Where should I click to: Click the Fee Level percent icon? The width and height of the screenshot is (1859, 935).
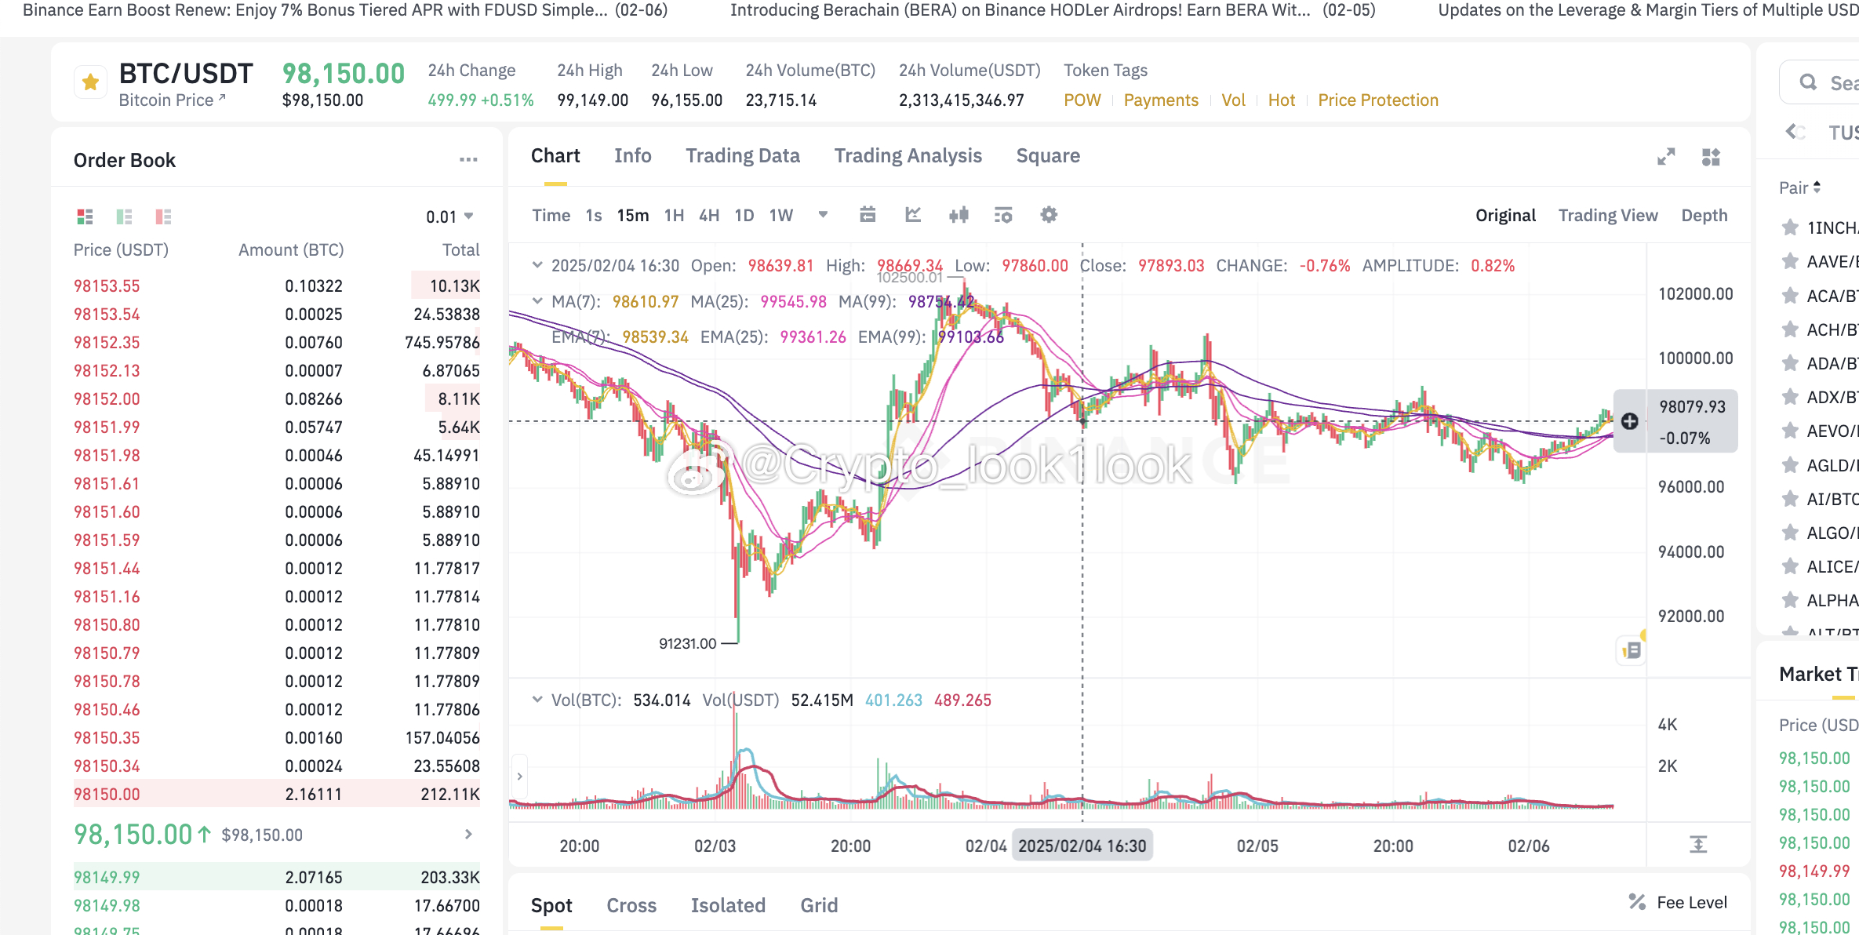pyautogui.click(x=1637, y=902)
